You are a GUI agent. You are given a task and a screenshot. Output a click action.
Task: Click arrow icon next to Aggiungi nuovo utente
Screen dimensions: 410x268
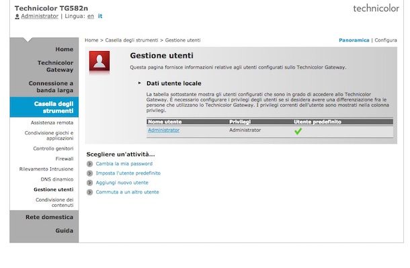[89, 183]
